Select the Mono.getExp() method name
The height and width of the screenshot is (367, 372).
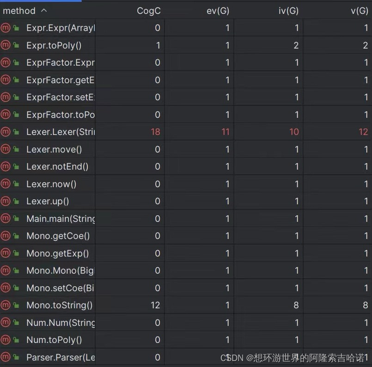point(58,253)
